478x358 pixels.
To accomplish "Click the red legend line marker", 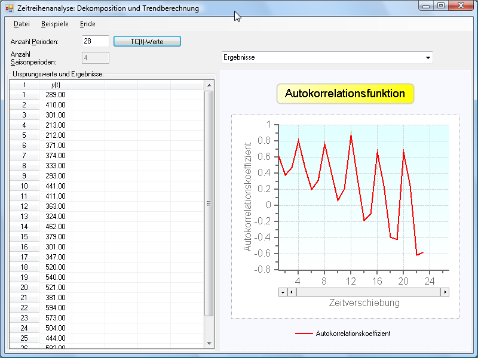I will 304,334.
